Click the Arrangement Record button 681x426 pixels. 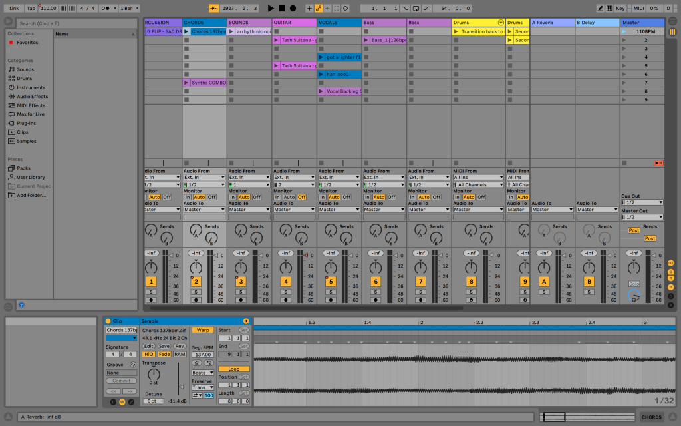(x=293, y=8)
